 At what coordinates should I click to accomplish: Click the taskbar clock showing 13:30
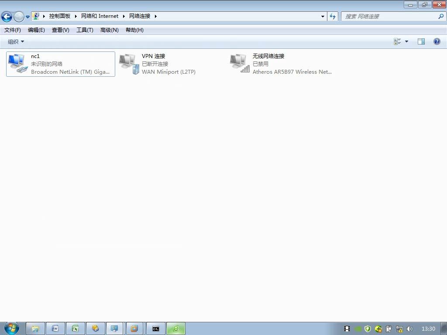(x=428, y=329)
